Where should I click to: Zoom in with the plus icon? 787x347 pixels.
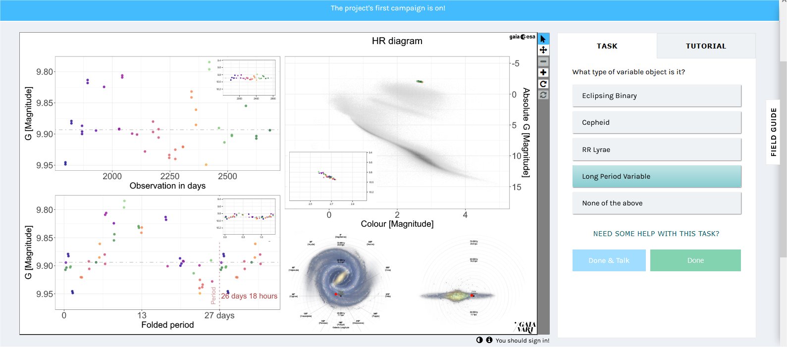pyautogui.click(x=543, y=73)
